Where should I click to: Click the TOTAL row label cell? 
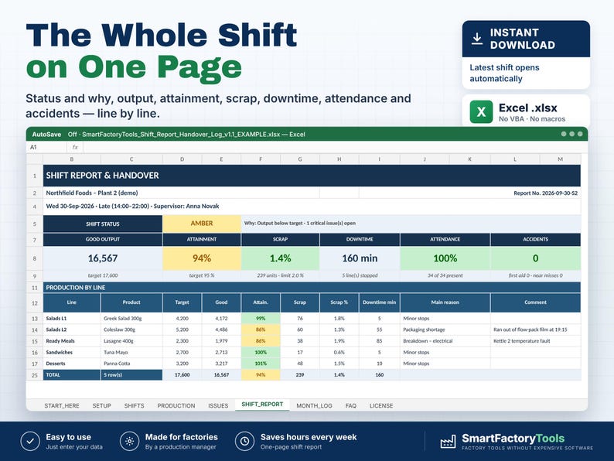tap(72, 375)
